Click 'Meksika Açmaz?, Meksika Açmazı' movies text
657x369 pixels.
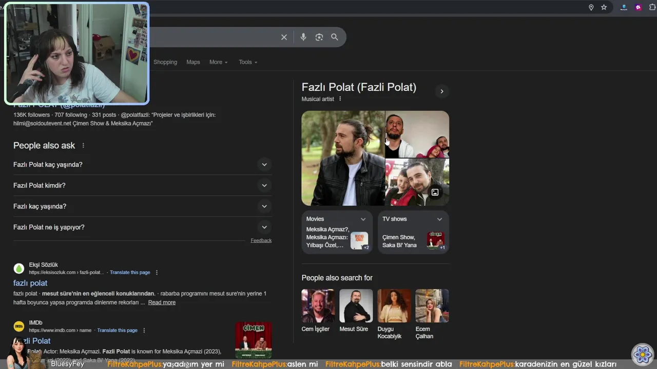tap(327, 237)
